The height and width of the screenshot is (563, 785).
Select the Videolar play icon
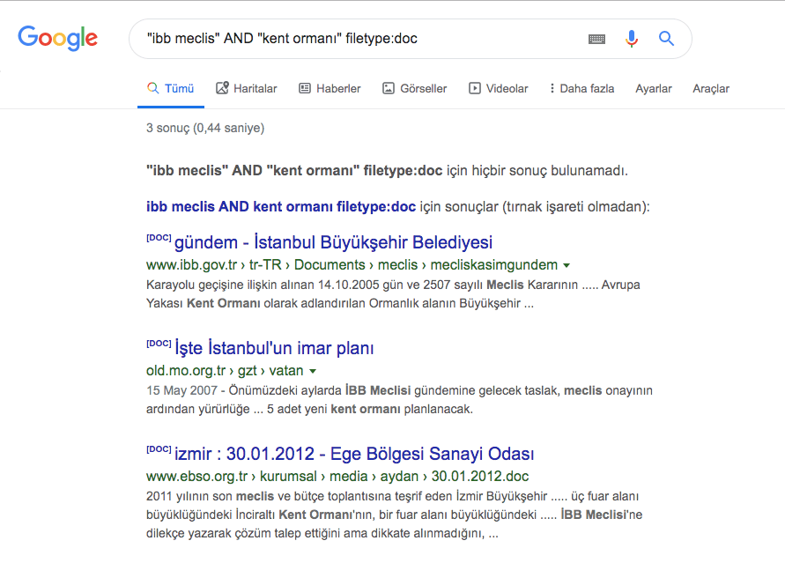(x=474, y=89)
